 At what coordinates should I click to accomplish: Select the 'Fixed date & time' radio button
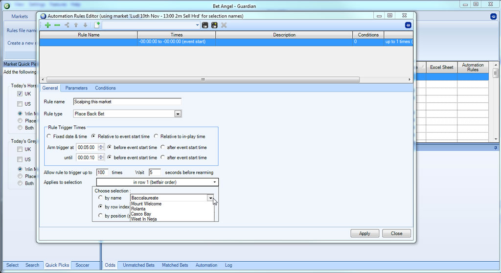49,136
